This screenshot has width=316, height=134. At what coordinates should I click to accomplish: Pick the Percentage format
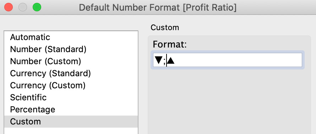(71, 110)
